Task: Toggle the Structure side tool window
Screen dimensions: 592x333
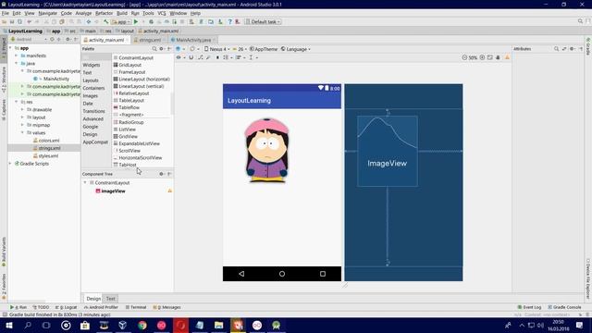Action: pos(4,80)
